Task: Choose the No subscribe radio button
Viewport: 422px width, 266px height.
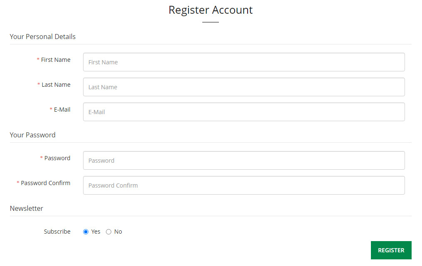Action: point(109,232)
